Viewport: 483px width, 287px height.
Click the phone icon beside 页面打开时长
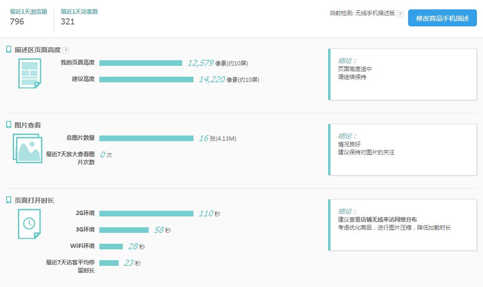click(8, 200)
